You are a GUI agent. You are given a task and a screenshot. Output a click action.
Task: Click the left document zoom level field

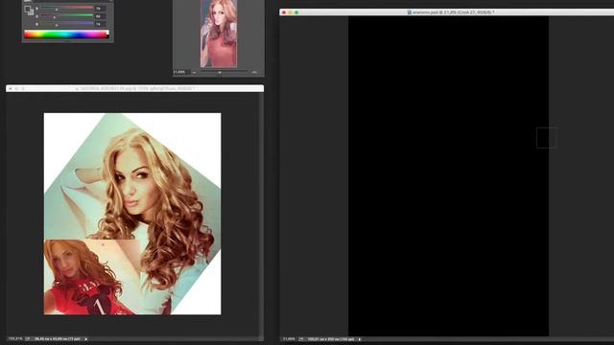15,338
